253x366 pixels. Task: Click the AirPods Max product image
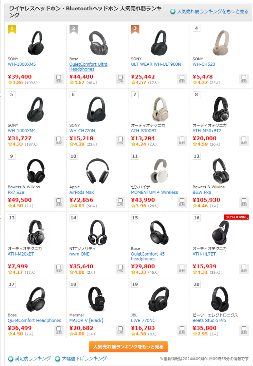tap(97, 170)
